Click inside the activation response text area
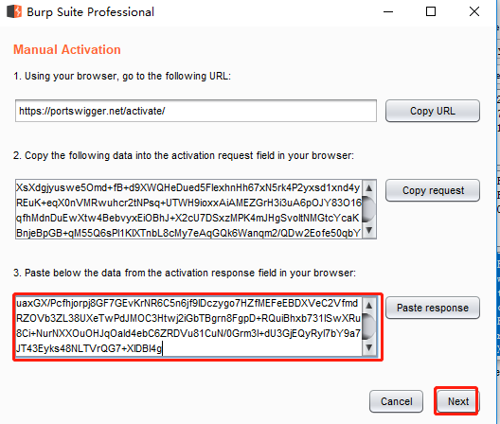The width and height of the screenshot is (500, 424). 188,327
